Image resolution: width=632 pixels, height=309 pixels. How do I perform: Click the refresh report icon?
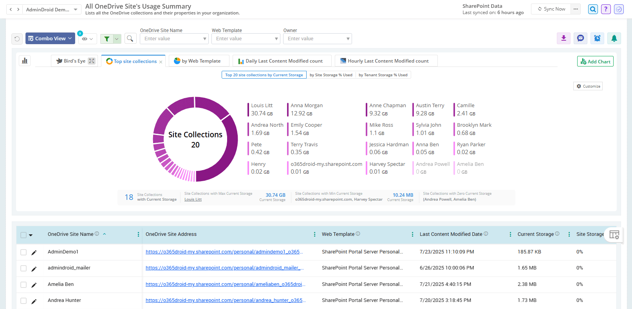[x=17, y=39]
